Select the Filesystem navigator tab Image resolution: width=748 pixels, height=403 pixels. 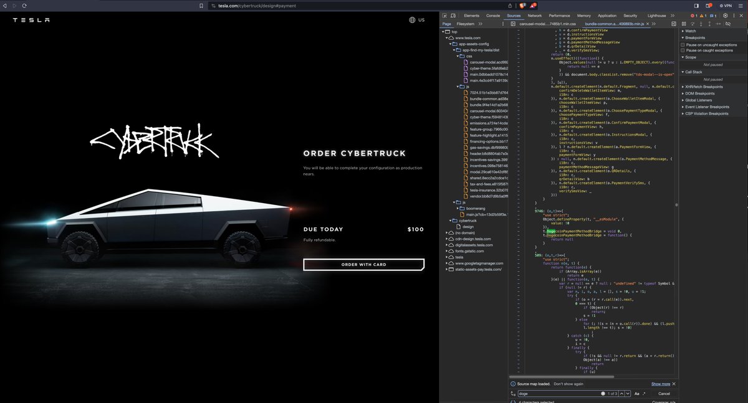click(465, 24)
